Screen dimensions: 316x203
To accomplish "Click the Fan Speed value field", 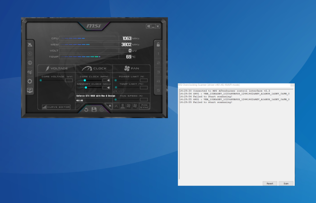I will tap(144, 100).
